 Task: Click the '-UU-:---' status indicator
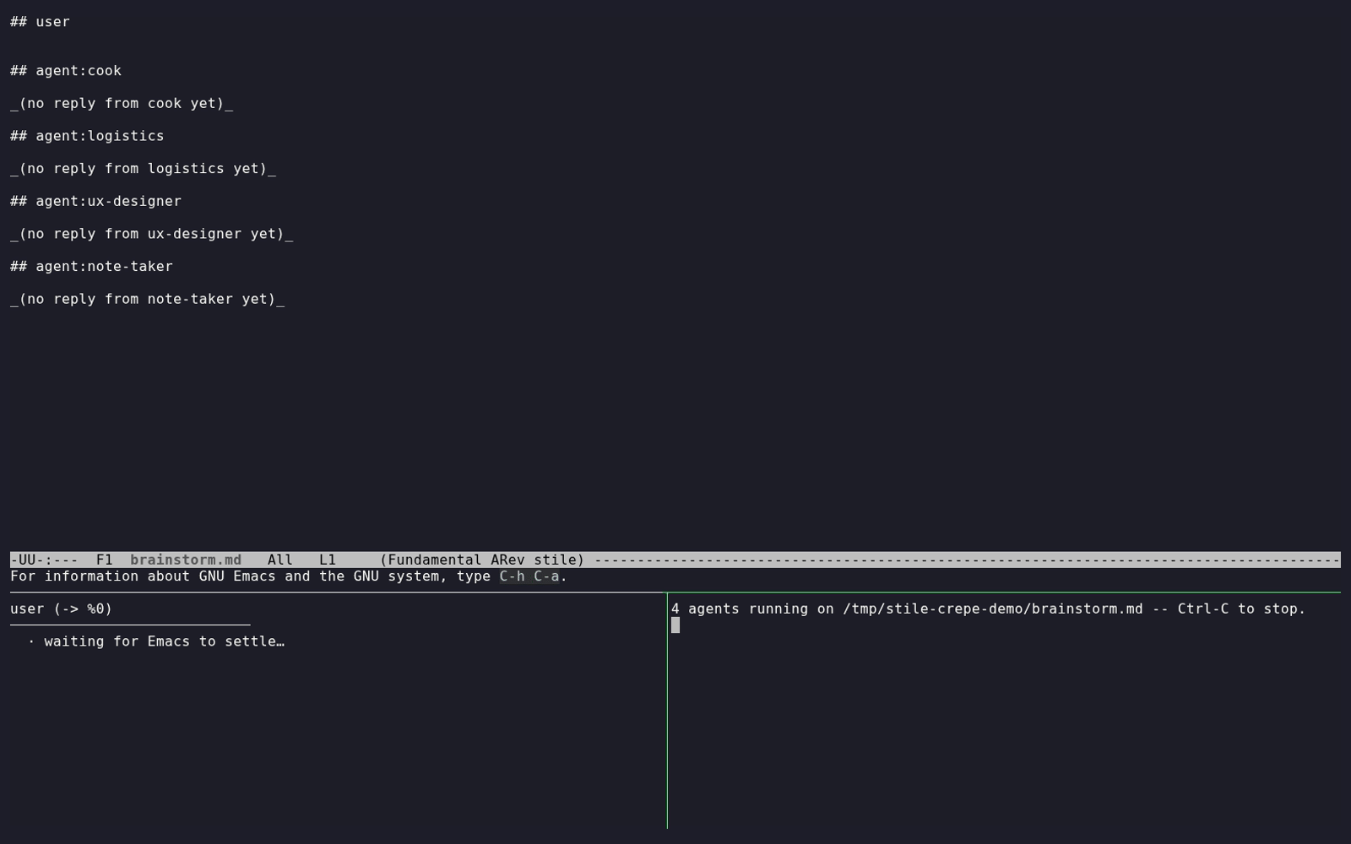[44, 560]
